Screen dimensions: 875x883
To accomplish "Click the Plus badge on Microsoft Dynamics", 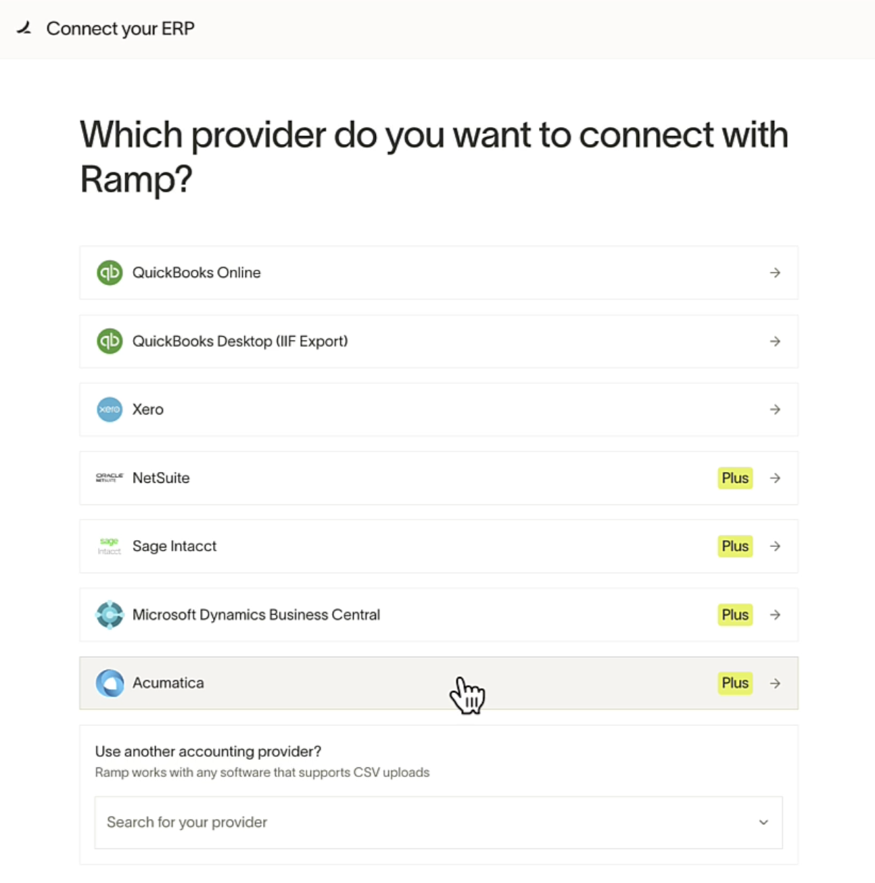I will click(x=734, y=615).
